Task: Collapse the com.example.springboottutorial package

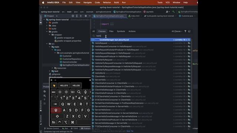Action: [55, 53]
